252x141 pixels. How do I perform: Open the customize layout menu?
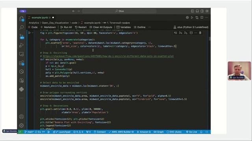point(207,11)
